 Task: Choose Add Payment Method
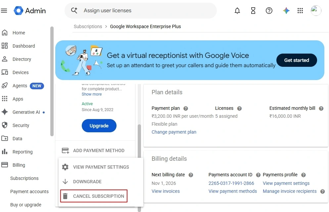tap(93, 150)
